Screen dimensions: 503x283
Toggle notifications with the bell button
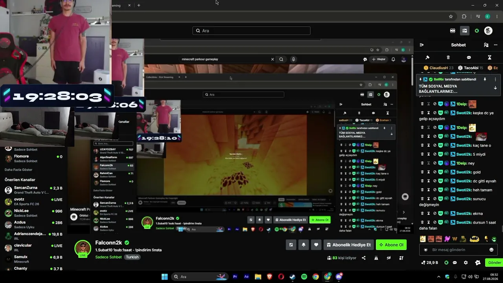point(303,245)
